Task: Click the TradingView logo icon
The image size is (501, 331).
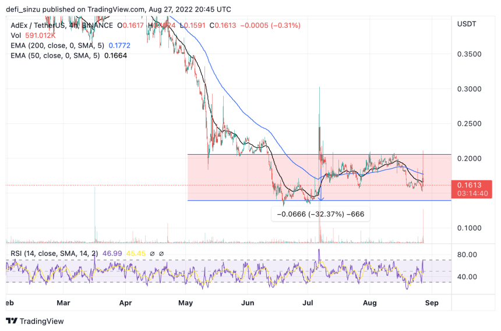Action: click(12, 321)
